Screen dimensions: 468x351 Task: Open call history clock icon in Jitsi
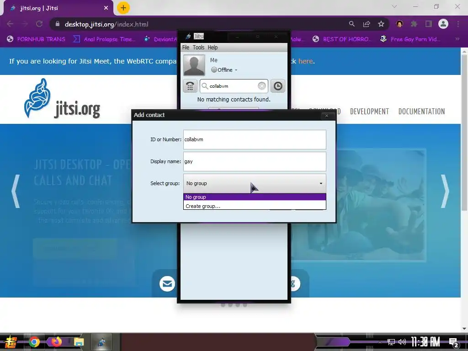click(x=278, y=86)
